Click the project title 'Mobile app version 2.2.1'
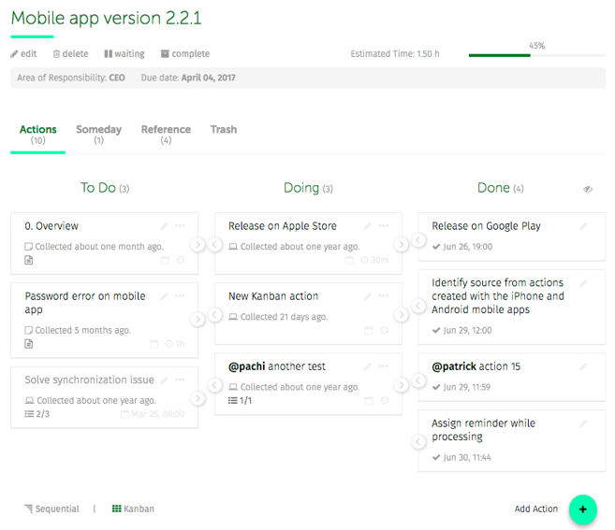 (106, 18)
